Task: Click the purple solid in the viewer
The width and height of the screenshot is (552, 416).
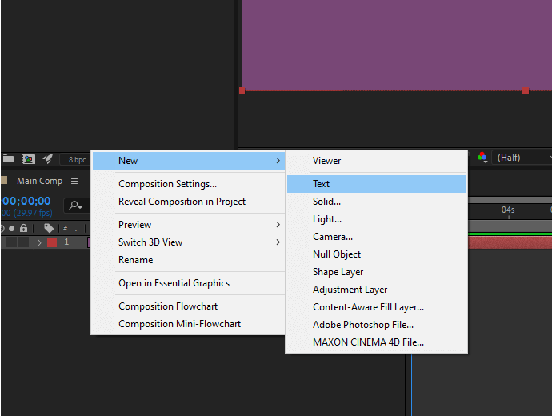Action: click(397, 44)
